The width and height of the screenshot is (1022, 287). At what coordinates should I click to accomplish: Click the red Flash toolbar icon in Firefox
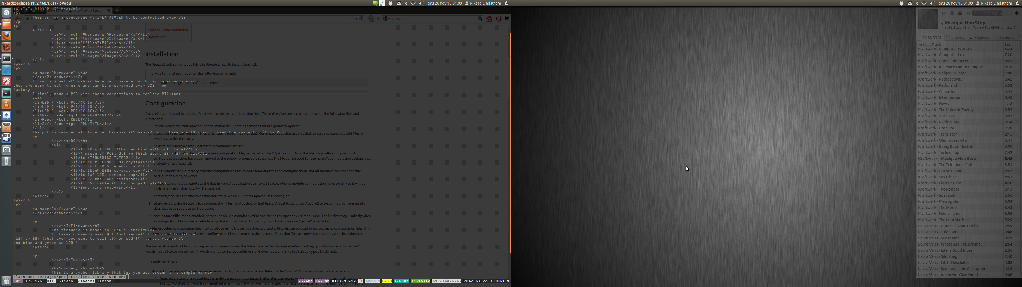coord(499,19)
